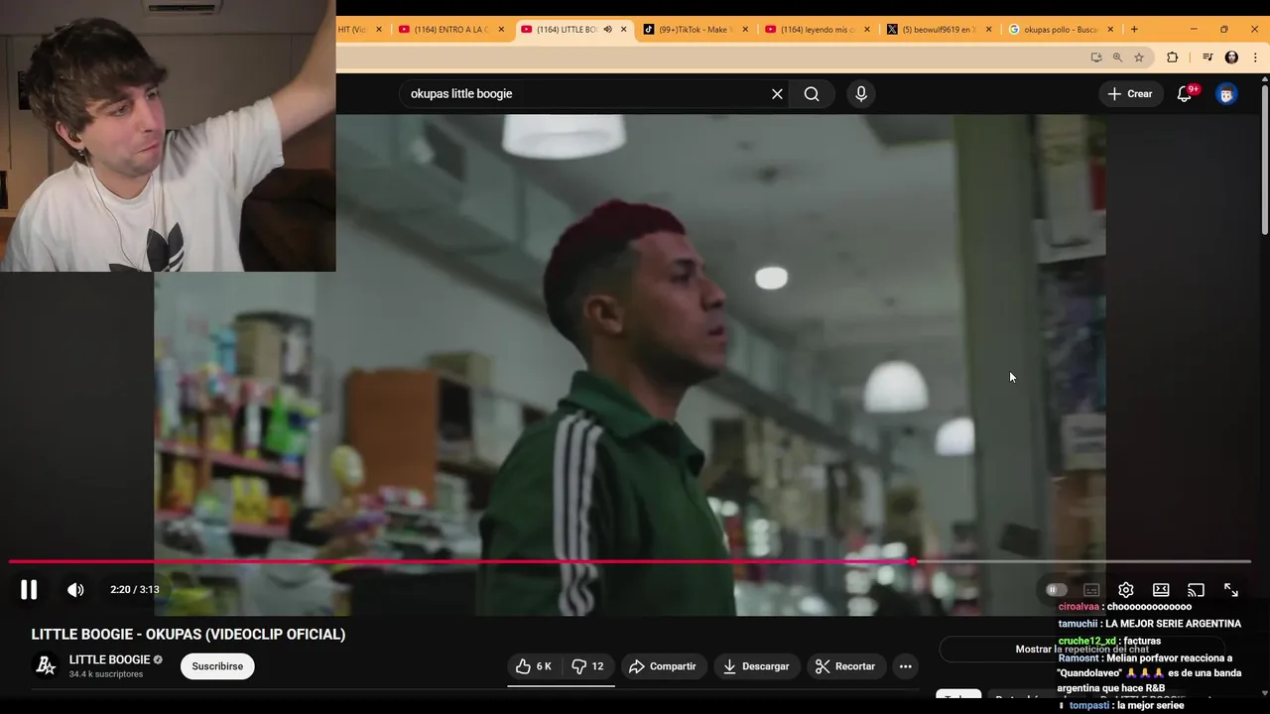Open LITTLE BOOGIE channel name link

[x=109, y=659]
